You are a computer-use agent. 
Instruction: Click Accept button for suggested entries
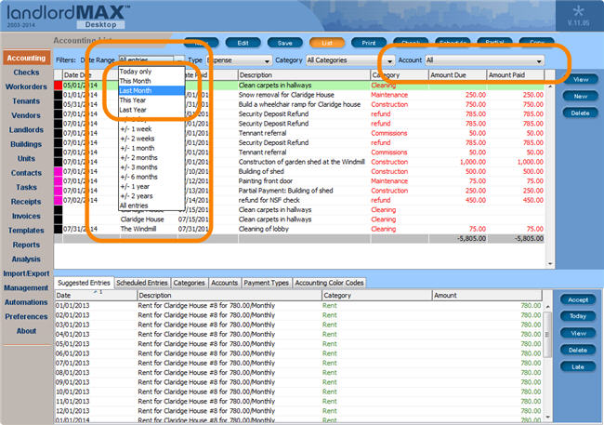point(578,299)
